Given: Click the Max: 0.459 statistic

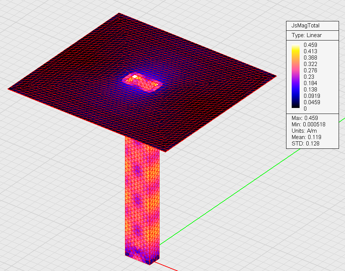Looking at the screenshot, I should tap(304, 118).
